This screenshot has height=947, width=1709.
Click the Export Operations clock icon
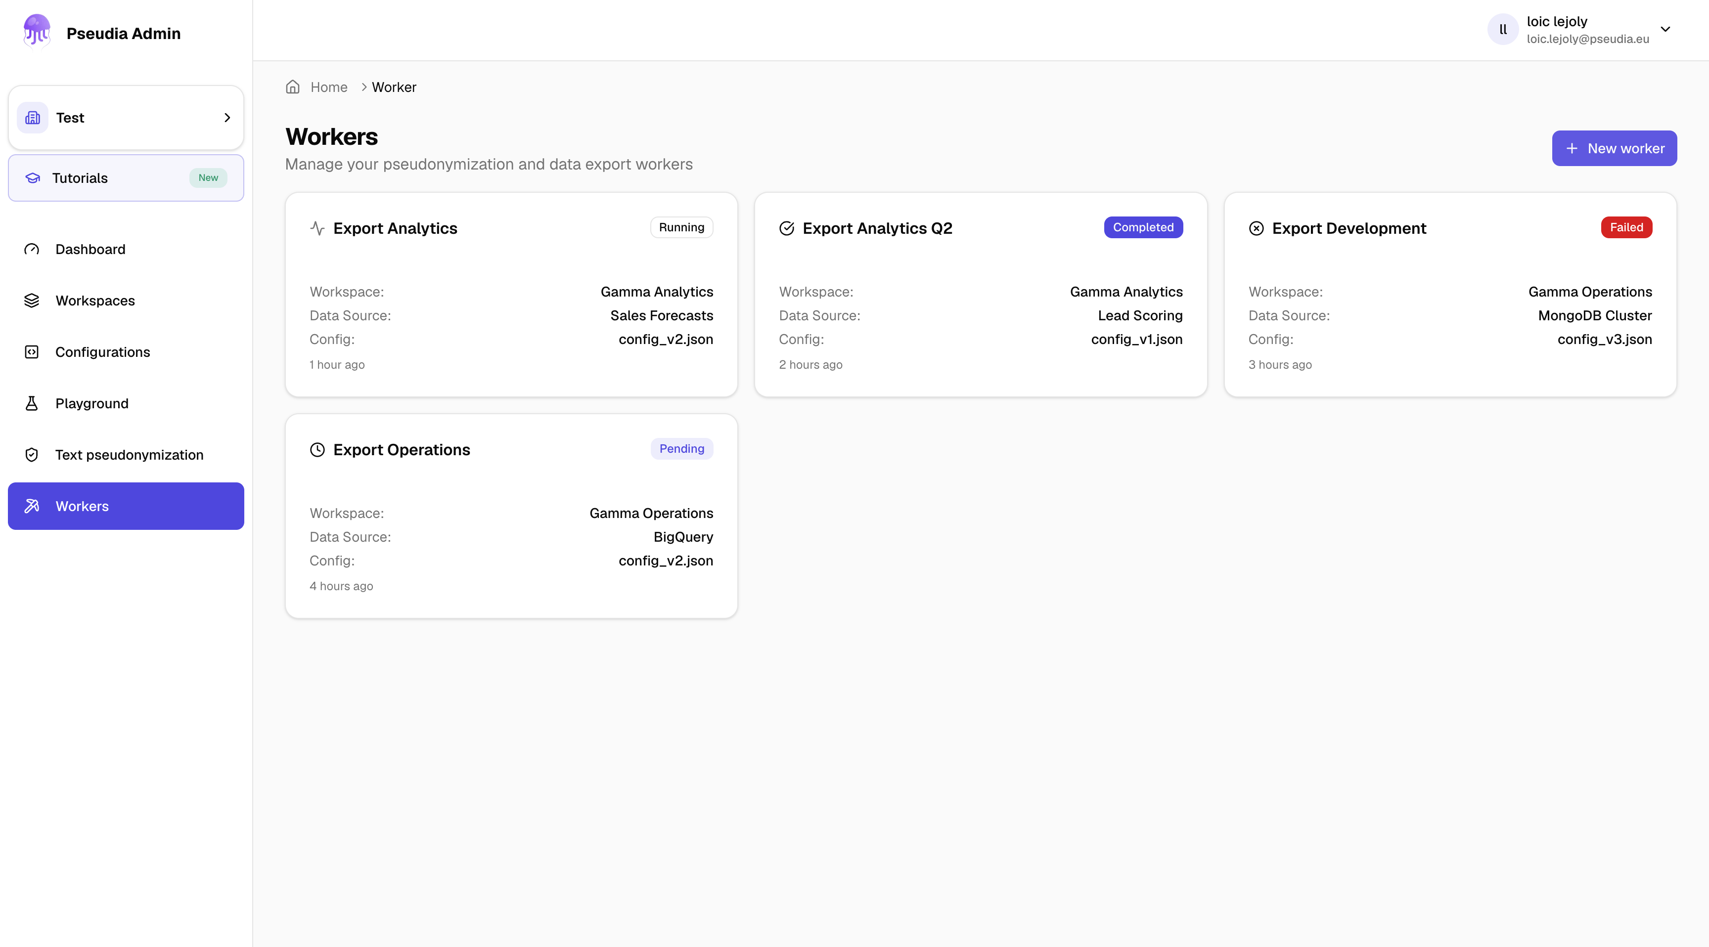coord(317,450)
